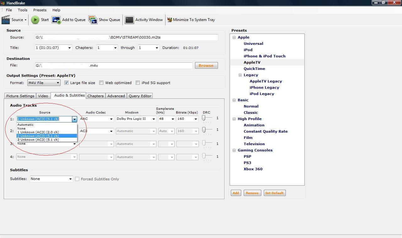Select the iPhone & iPod Touch preset
This screenshot has width=402, height=238.
coord(264,56)
